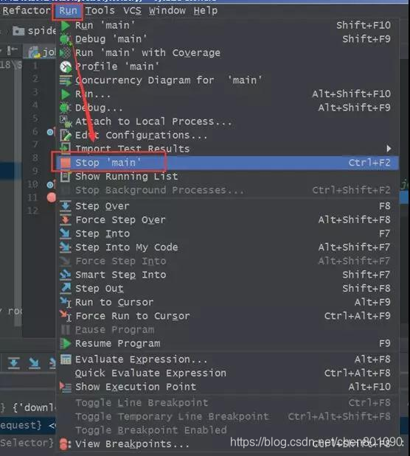
Task: Open the VCS menu
Action: point(132,11)
